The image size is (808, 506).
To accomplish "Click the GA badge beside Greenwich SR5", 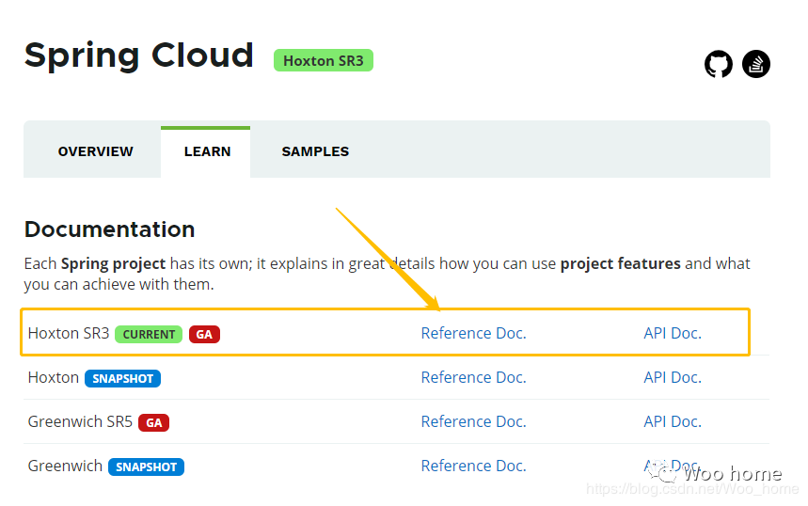I will [x=153, y=422].
